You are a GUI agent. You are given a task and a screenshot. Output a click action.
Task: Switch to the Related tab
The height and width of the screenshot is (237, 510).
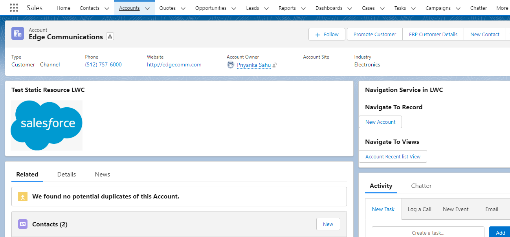pos(27,175)
